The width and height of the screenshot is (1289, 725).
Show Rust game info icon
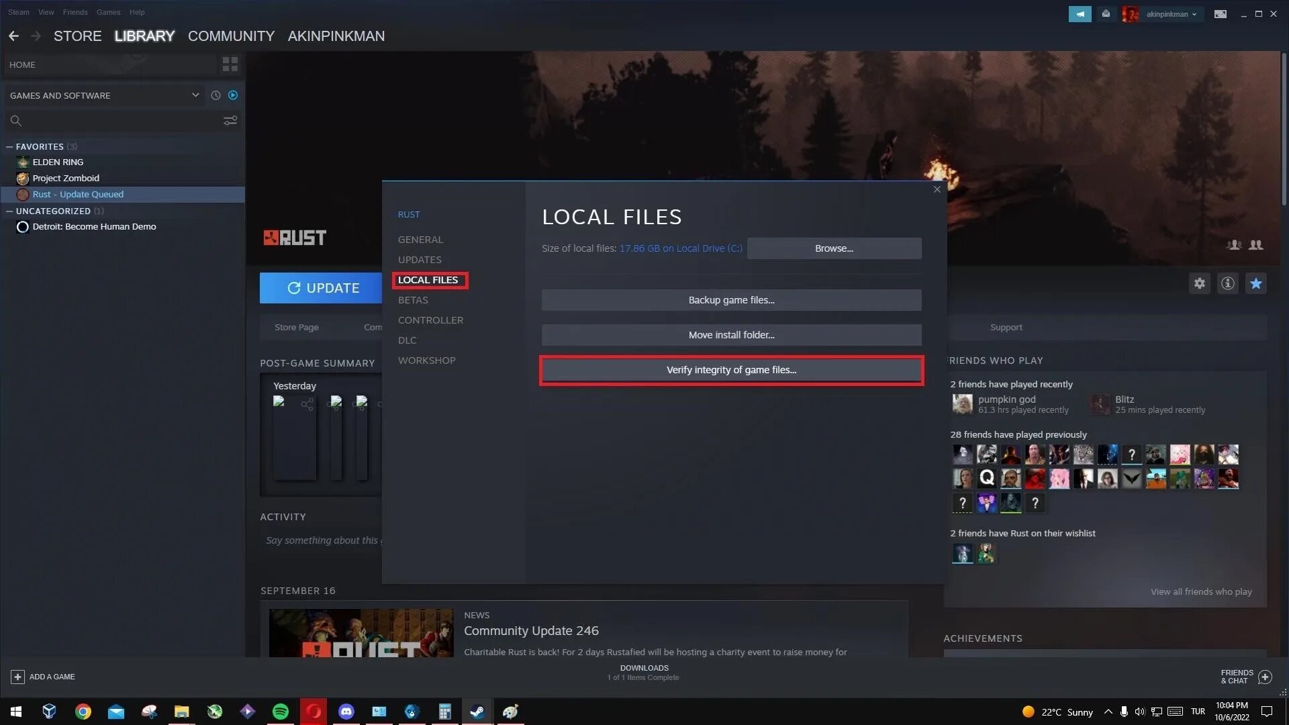(x=1228, y=283)
